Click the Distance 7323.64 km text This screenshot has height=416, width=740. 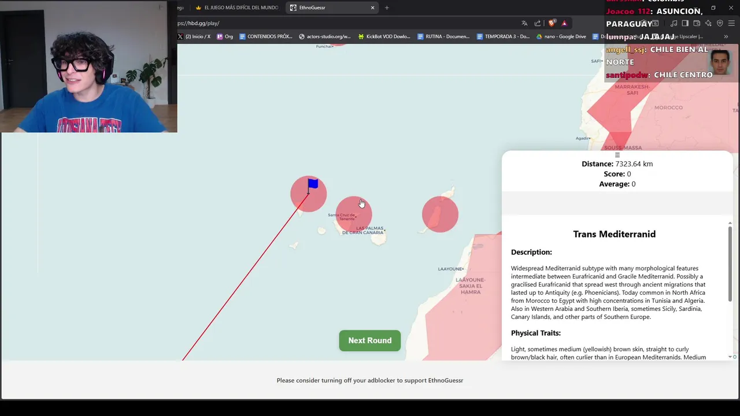pos(617,164)
